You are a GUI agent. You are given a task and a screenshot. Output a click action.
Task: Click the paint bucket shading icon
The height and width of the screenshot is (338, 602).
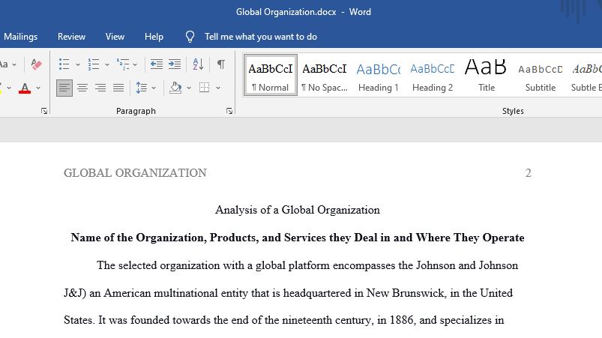pos(175,88)
